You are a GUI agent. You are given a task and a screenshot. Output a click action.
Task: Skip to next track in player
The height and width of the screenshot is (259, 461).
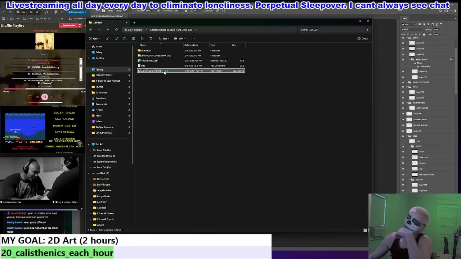[x=52, y=97]
